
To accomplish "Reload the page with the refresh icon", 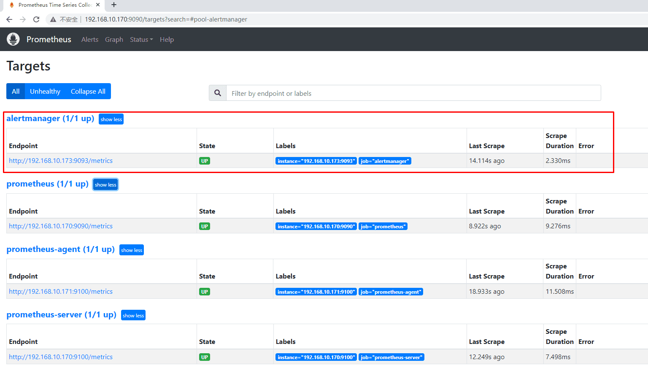I will click(x=36, y=19).
